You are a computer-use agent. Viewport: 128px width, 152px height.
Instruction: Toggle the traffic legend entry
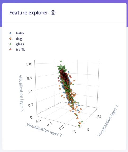click(x=17, y=50)
